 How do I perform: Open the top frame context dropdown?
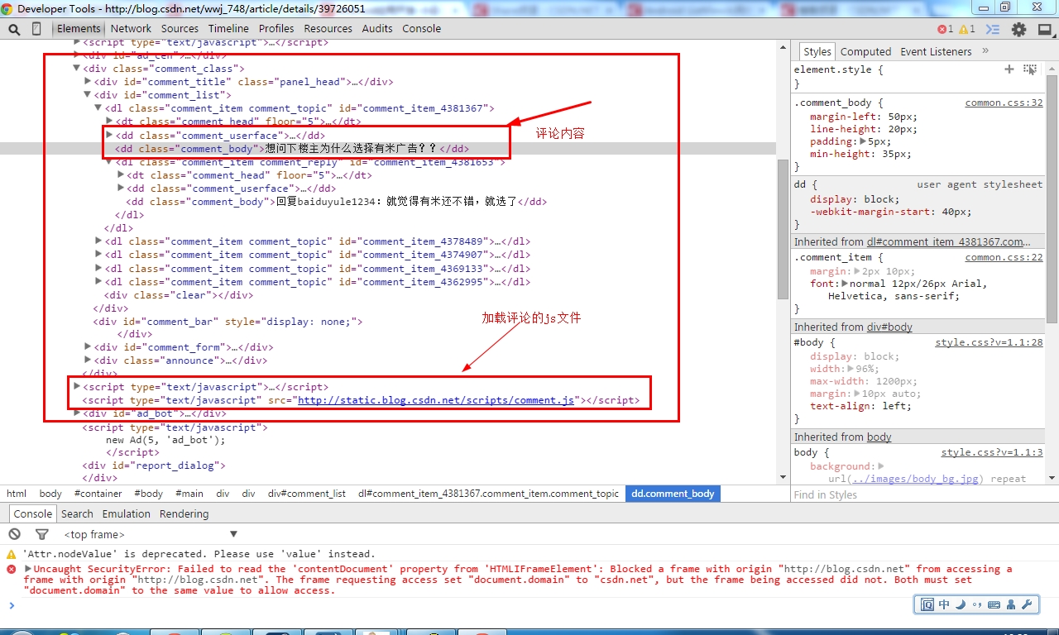click(151, 534)
